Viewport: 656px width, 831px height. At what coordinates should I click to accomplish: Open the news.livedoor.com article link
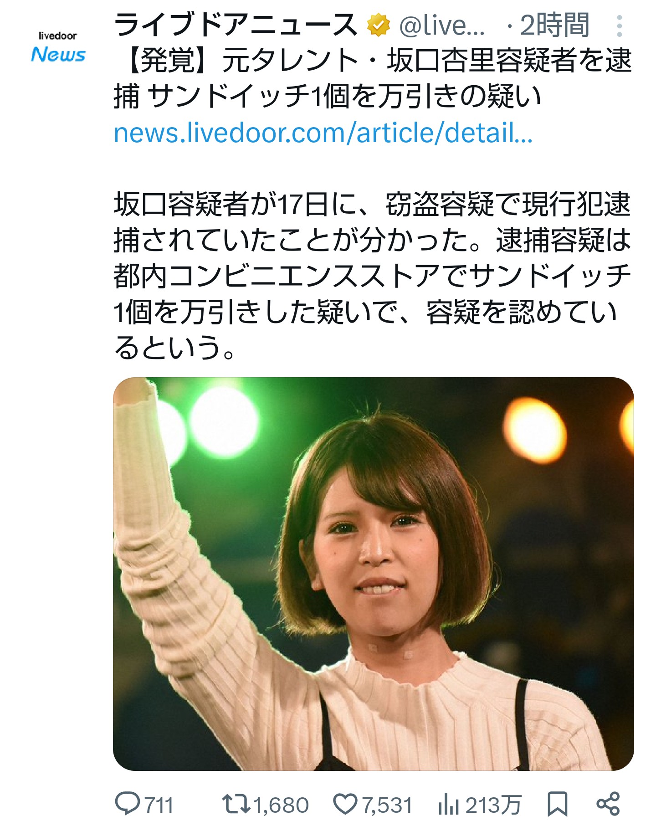click(323, 133)
